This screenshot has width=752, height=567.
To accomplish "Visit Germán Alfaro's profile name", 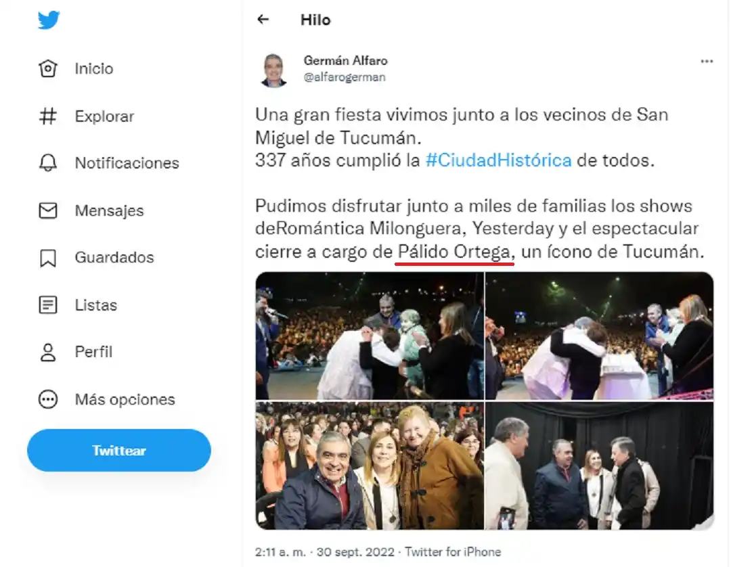I will [346, 60].
